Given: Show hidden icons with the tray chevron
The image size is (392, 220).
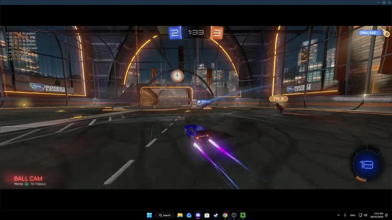Looking at the screenshot, I should 338,215.
